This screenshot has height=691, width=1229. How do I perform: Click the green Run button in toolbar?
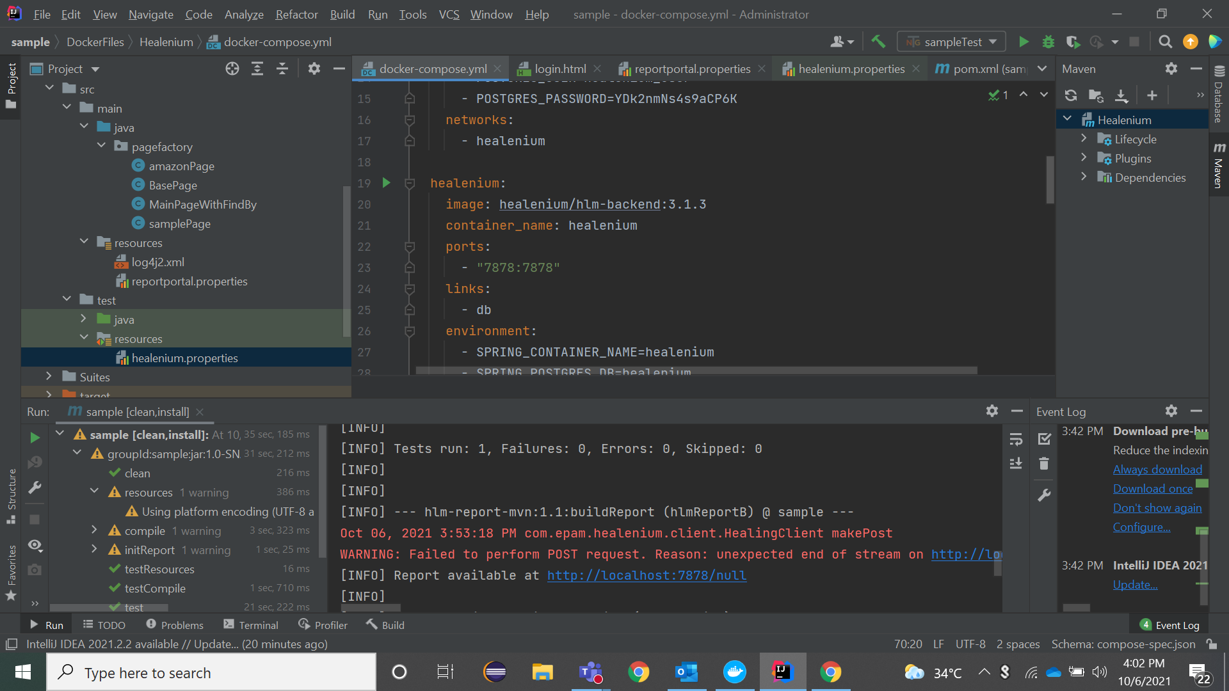(x=1023, y=42)
